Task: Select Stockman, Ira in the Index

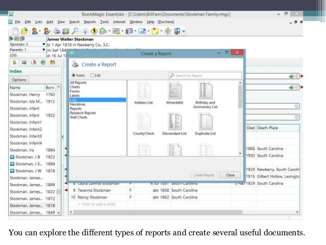Action: (32, 150)
